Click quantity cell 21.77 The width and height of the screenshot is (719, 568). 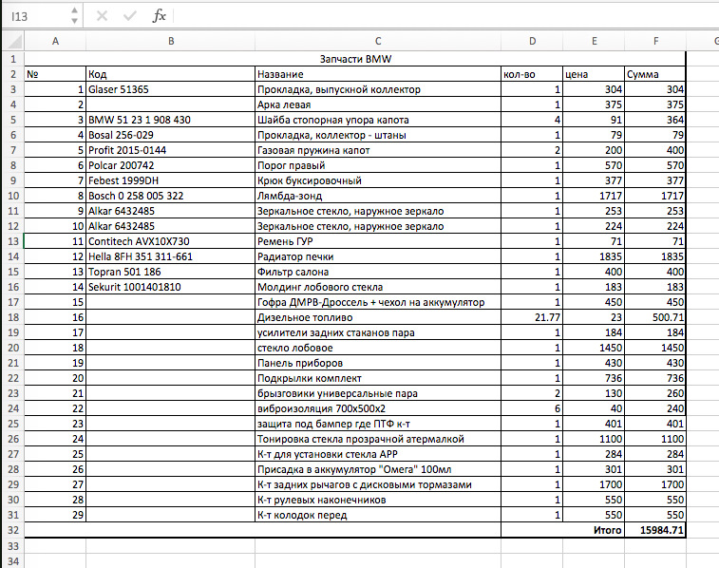[532, 317]
